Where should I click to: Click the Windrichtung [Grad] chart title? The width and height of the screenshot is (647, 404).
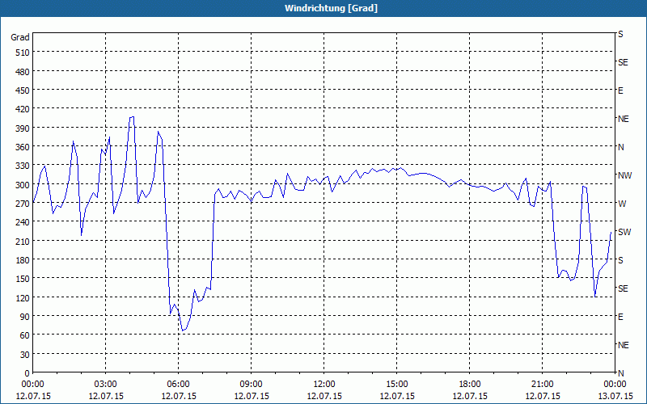(331, 8)
